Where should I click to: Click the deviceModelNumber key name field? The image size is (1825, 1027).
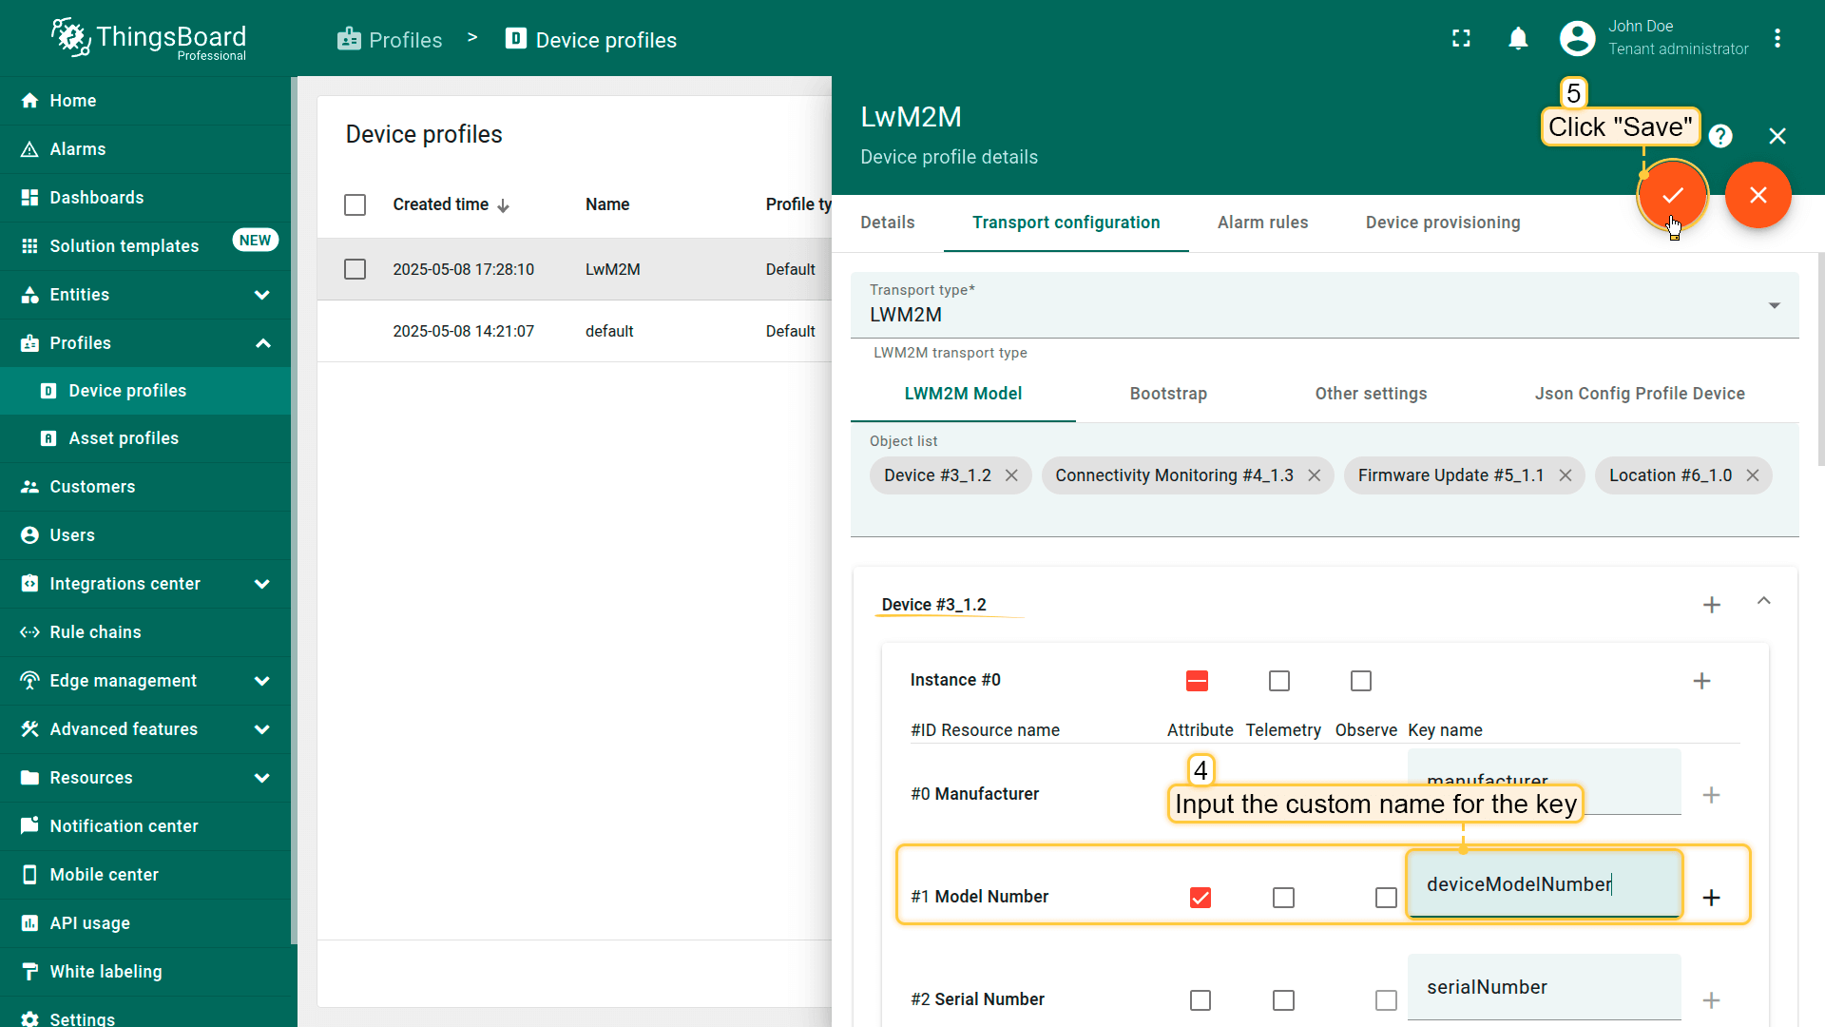1542,884
